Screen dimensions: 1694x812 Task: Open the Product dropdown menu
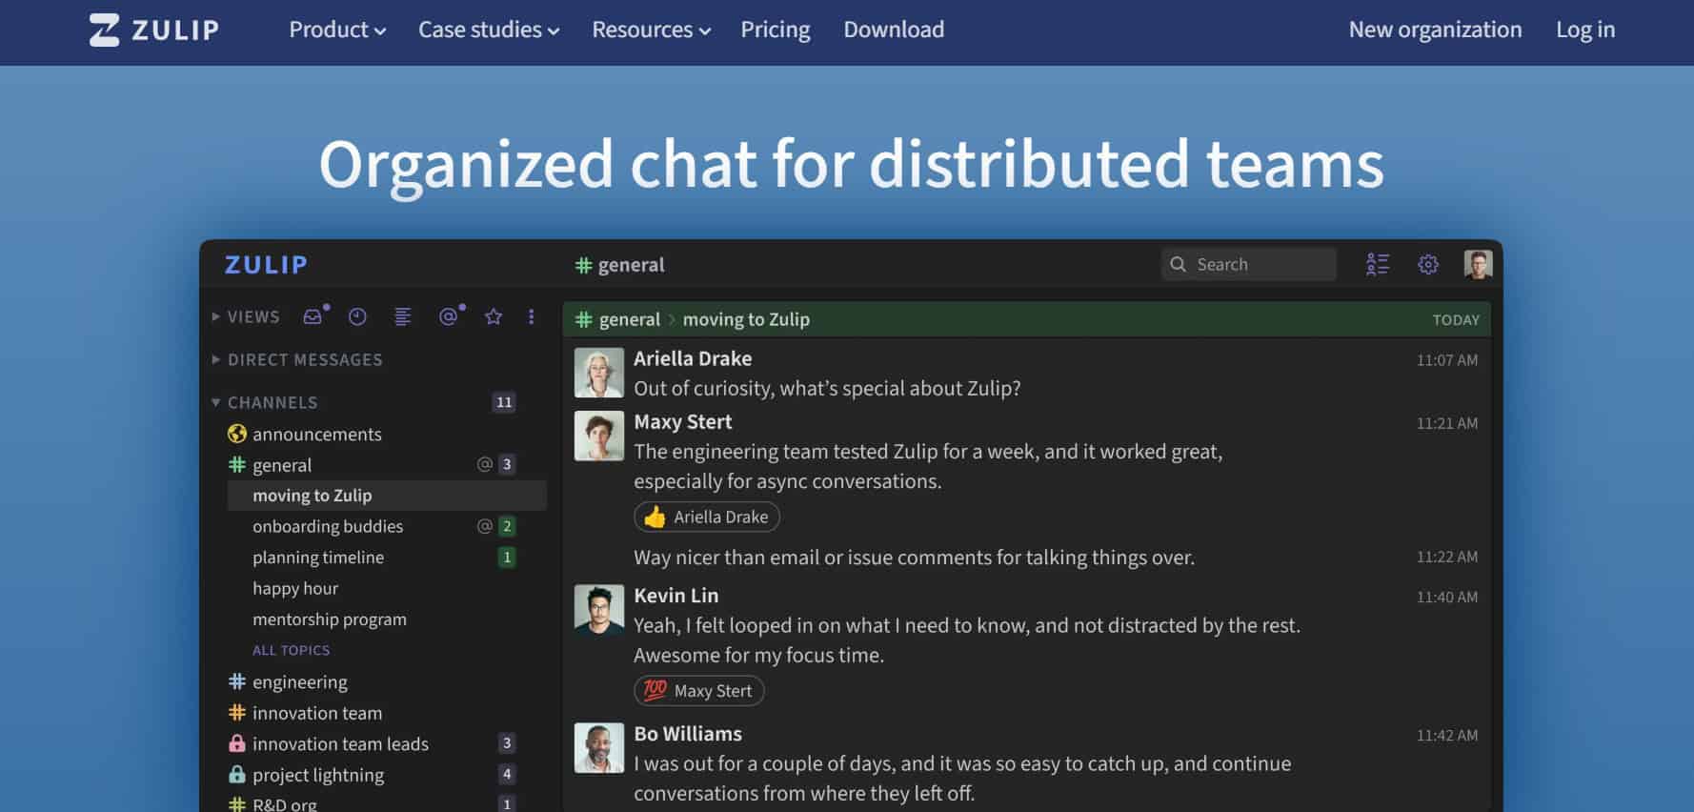click(x=337, y=30)
